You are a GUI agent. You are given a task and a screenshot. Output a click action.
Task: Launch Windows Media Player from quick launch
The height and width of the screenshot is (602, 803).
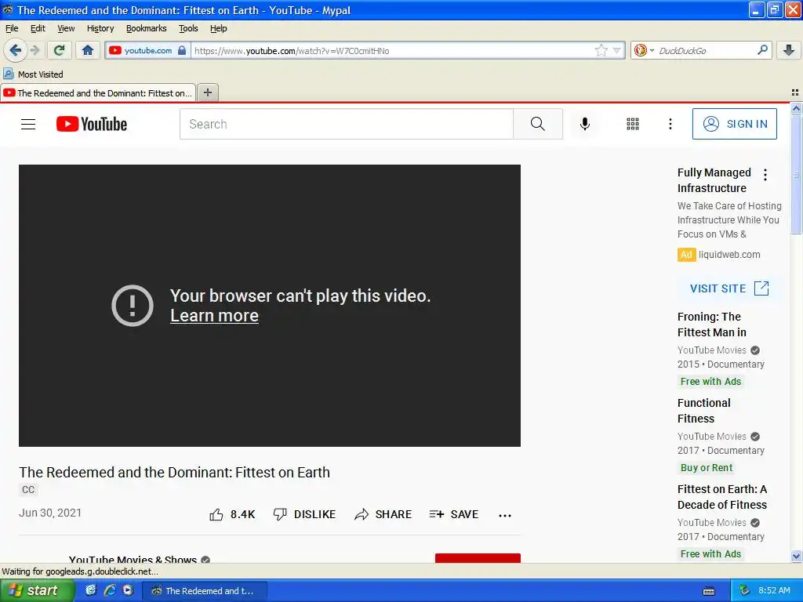128,590
